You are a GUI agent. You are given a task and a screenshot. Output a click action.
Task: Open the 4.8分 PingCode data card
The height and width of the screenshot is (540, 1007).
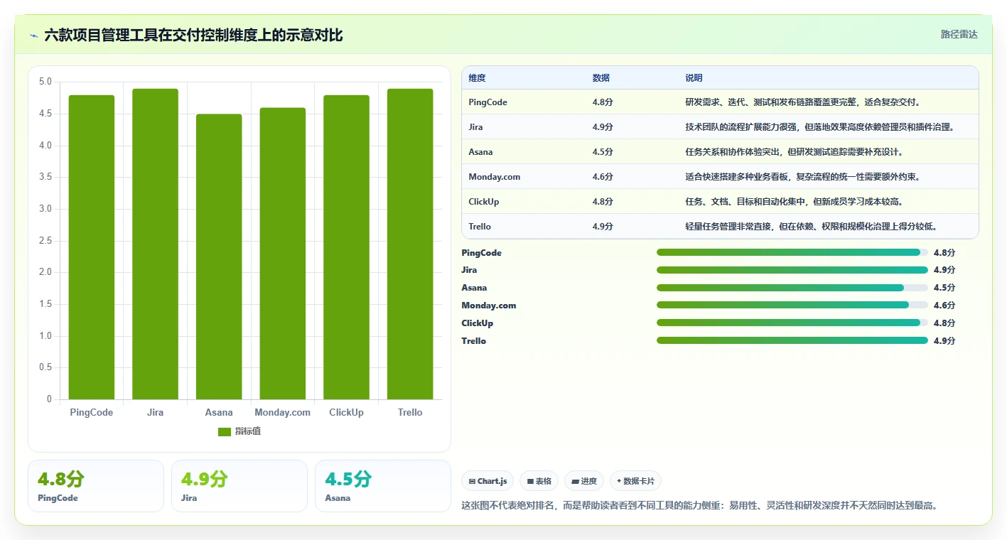tap(96, 486)
